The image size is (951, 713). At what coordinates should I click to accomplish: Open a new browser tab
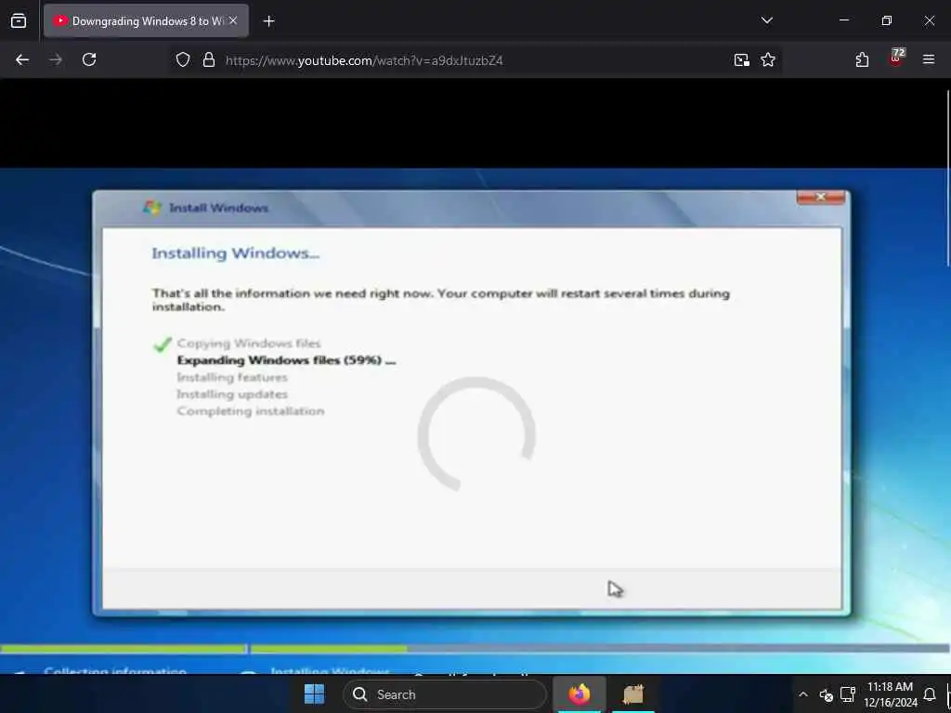pos(268,21)
